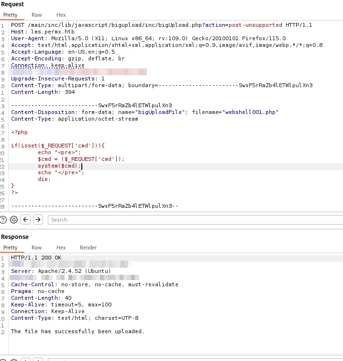Click the closing boundary line ending with '--'
343x361 pixels.
95,206
